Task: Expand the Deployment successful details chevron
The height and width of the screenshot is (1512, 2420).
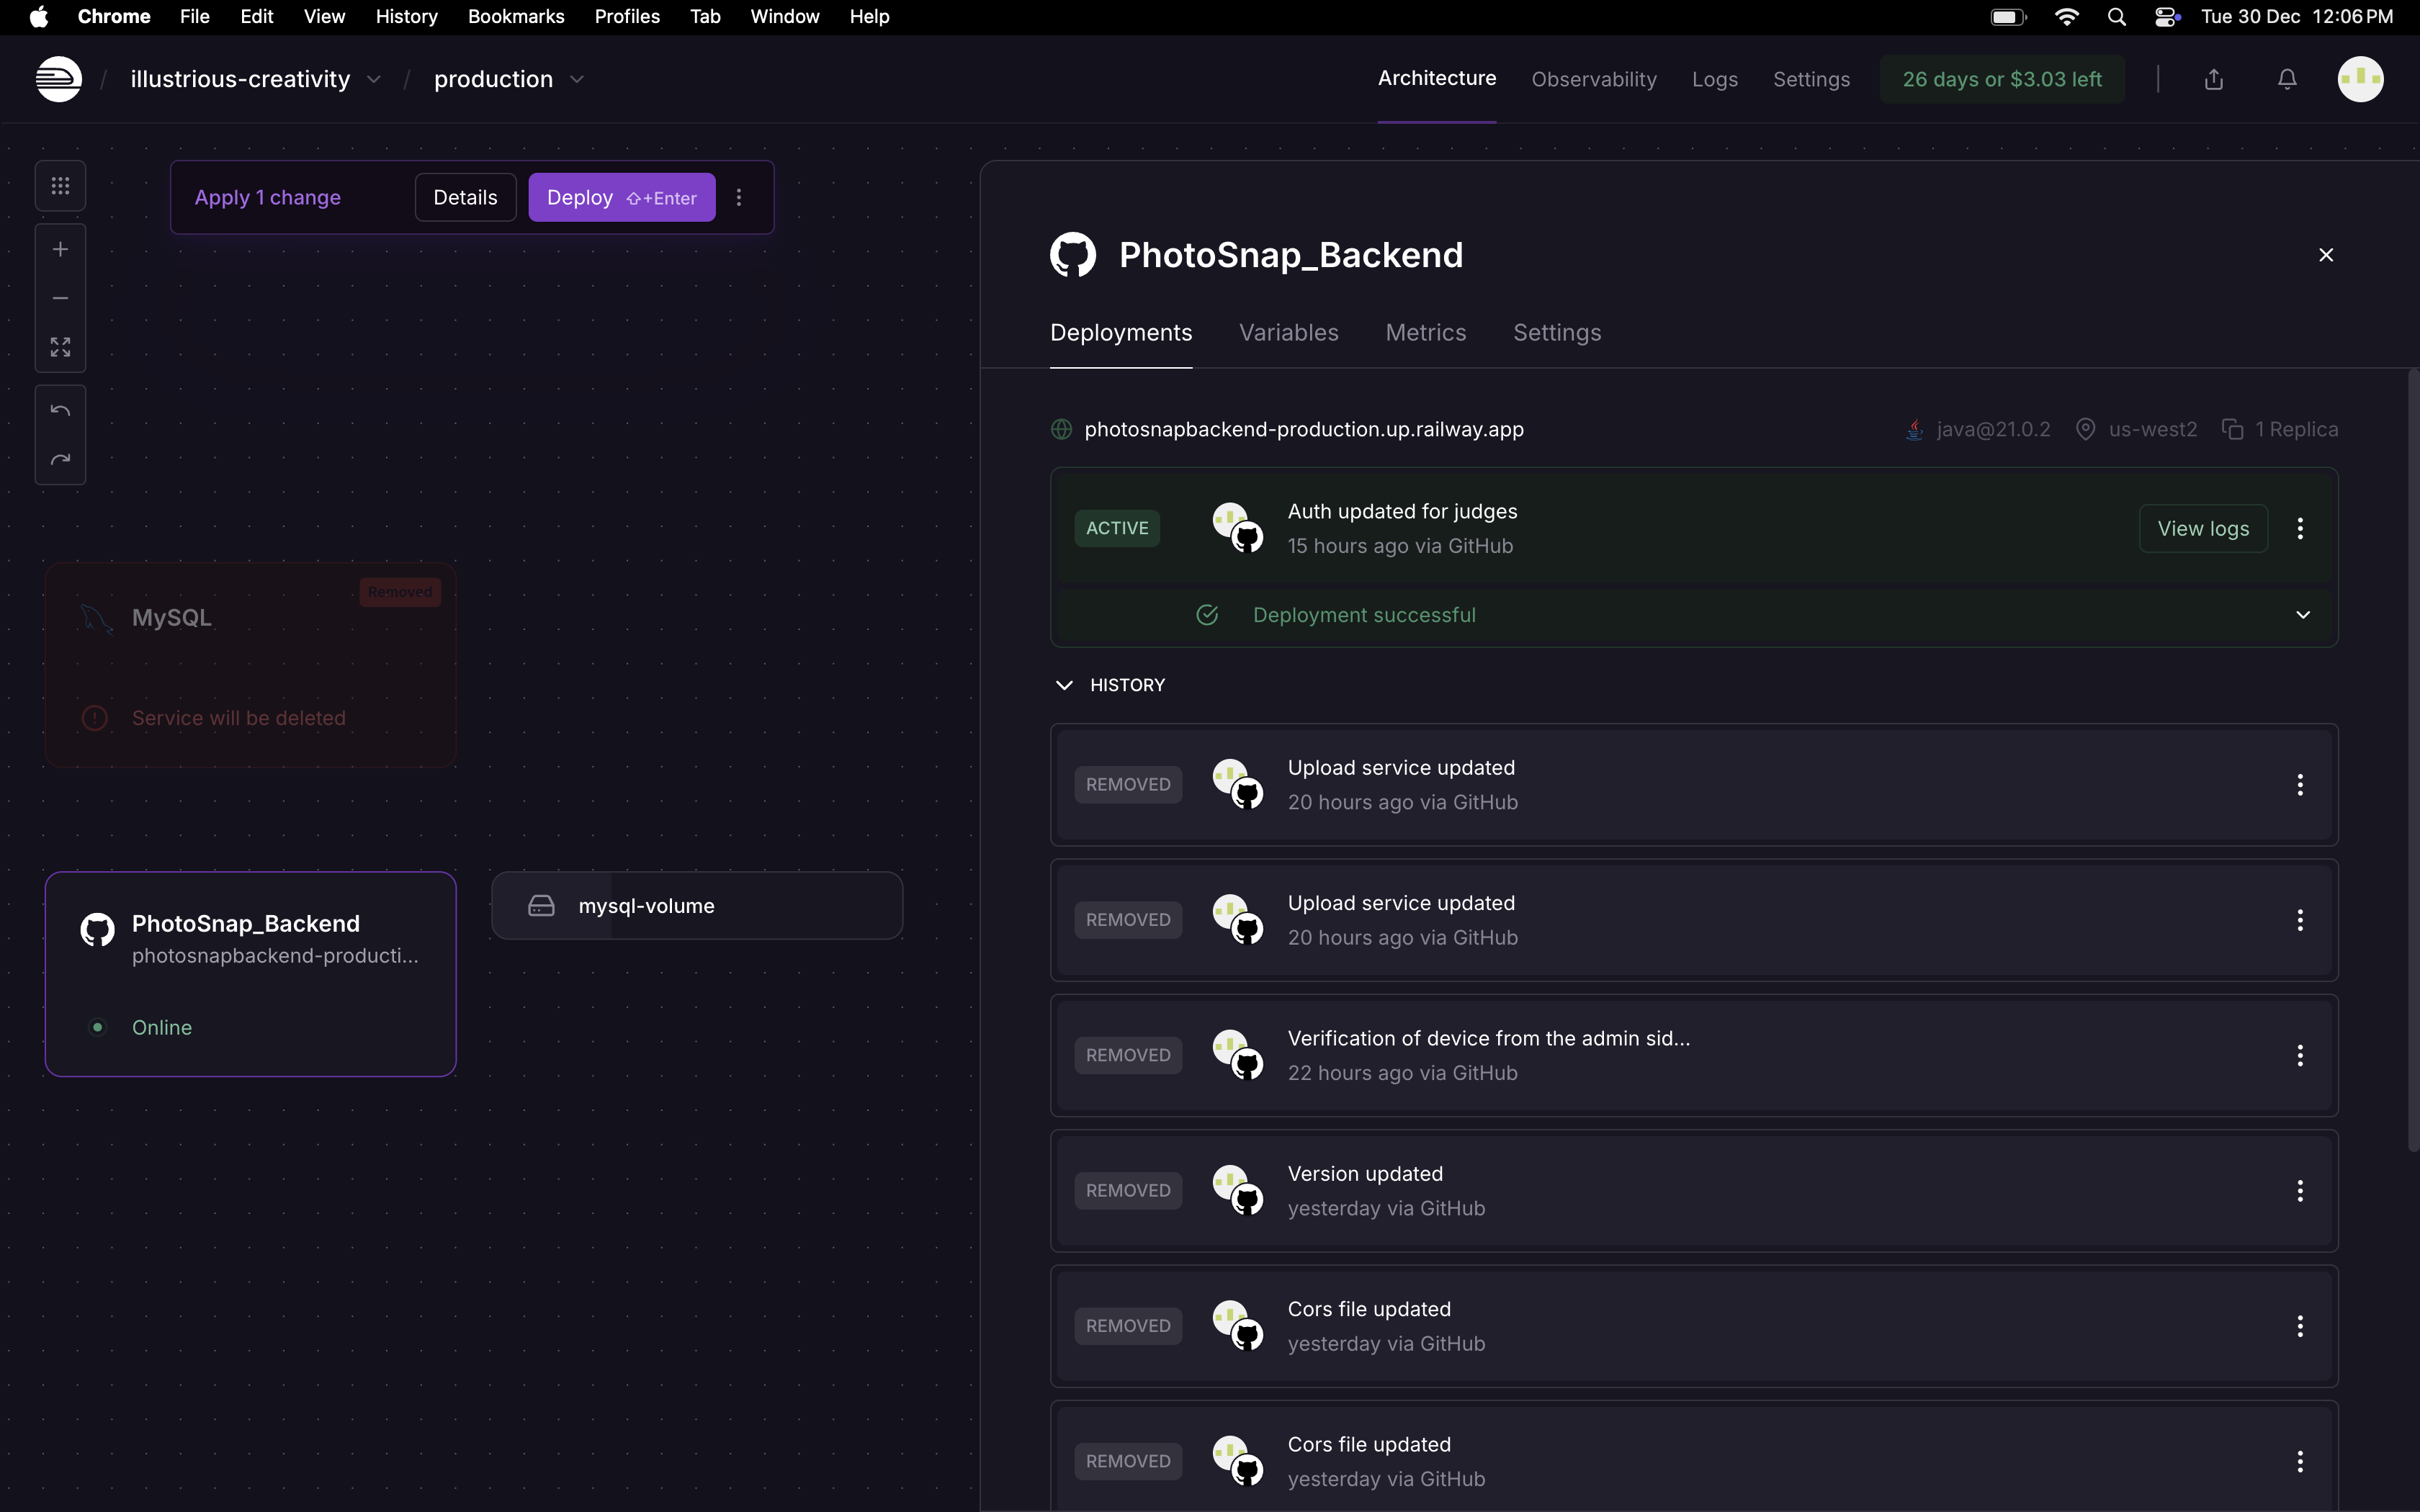Action: 2303,615
